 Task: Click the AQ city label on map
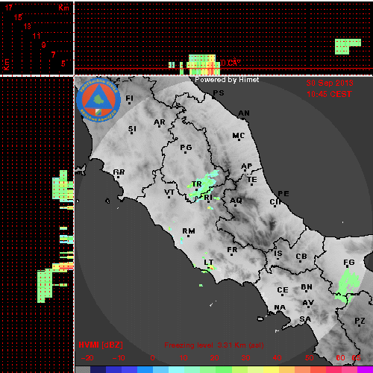click(236, 201)
